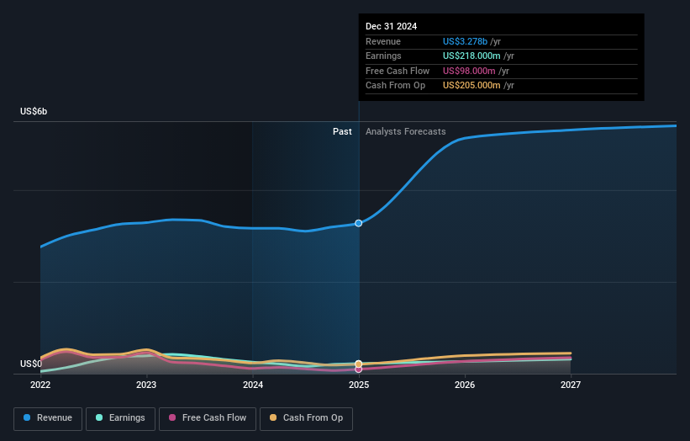Toggle the Earnings series legend button
This screenshot has width=690, height=441.
click(120, 418)
